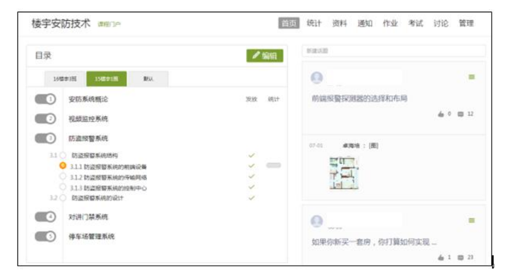The width and height of the screenshot is (509, 279).
Task: Open the green menu icon on the first post
Action: [471, 77]
